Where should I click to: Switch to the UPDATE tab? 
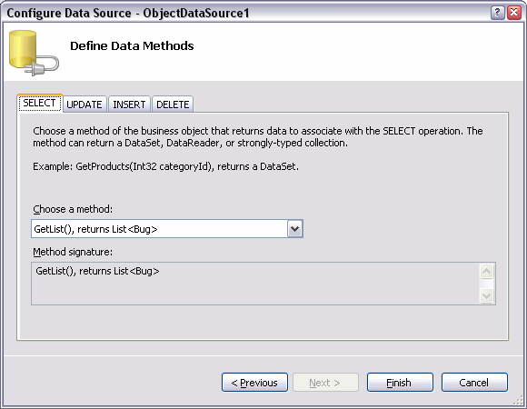(85, 105)
